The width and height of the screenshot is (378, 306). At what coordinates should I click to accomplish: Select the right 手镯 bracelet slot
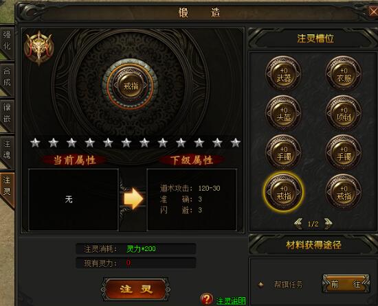coord(344,152)
